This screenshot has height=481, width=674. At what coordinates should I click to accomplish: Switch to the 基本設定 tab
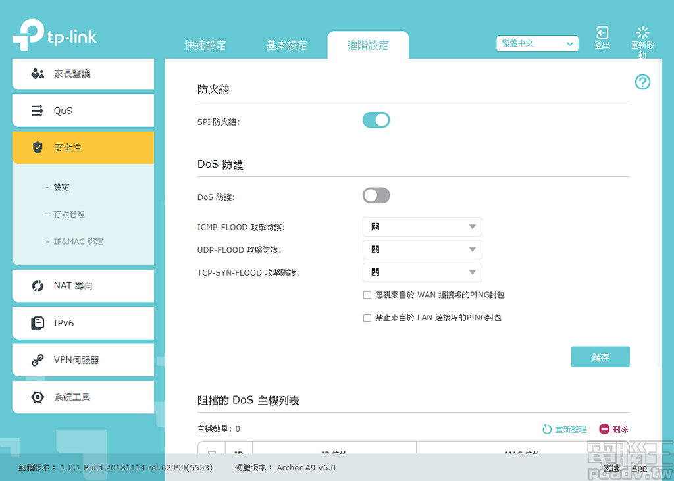pyautogui.click(x=288, y=45)
